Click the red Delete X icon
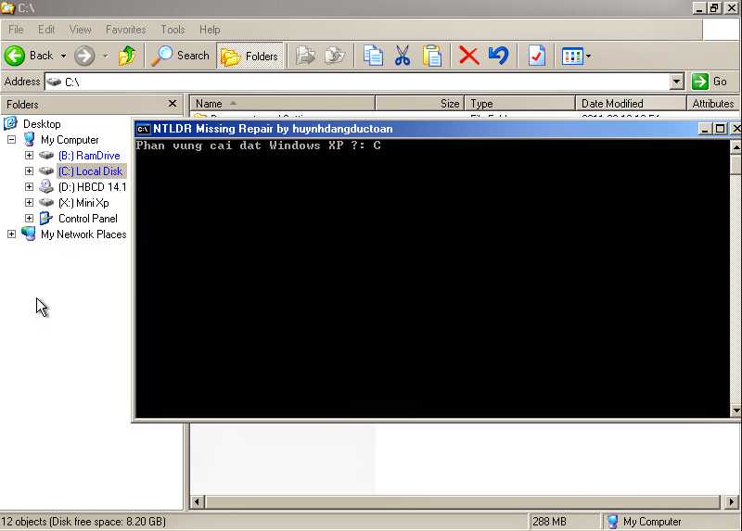Viewport: 742px width, 531px height. click(469, 56)
